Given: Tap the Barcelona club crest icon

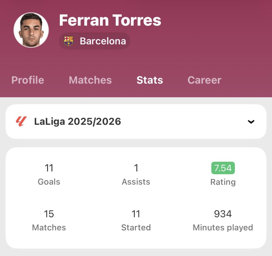Looking at the screenshot, I should [x=69, y=41].
